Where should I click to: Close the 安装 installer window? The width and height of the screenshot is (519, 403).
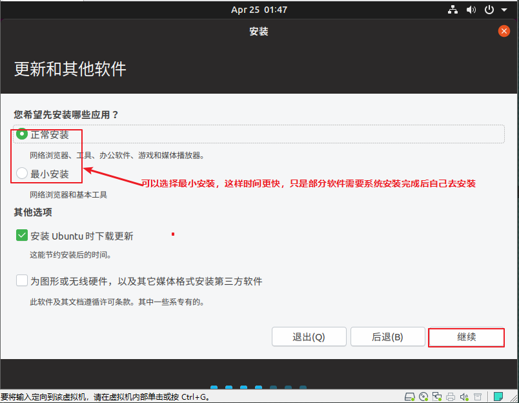click(x=504, y=31)
